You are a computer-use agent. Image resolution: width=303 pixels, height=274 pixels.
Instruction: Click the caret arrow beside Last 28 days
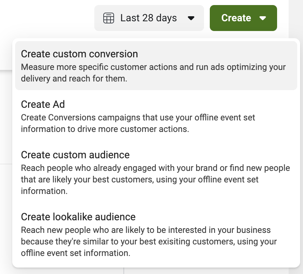[191, 18]
